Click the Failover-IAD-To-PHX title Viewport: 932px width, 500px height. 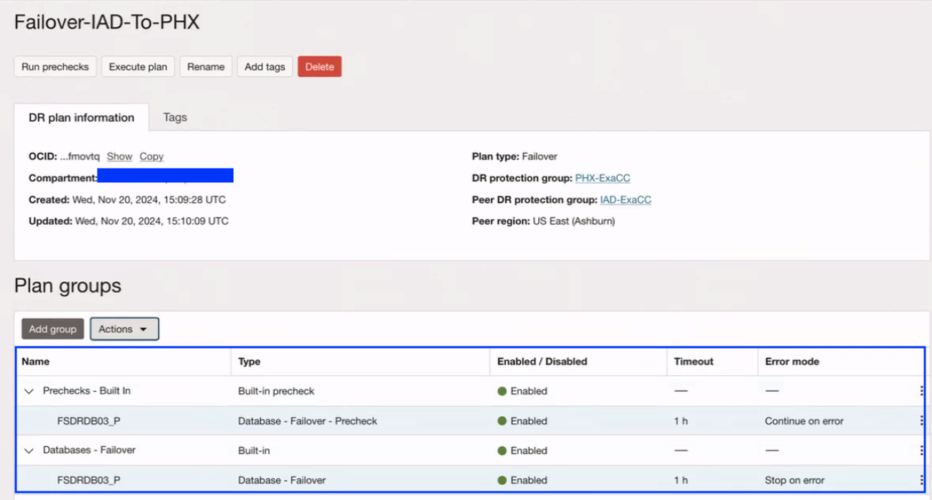point(107,22)
